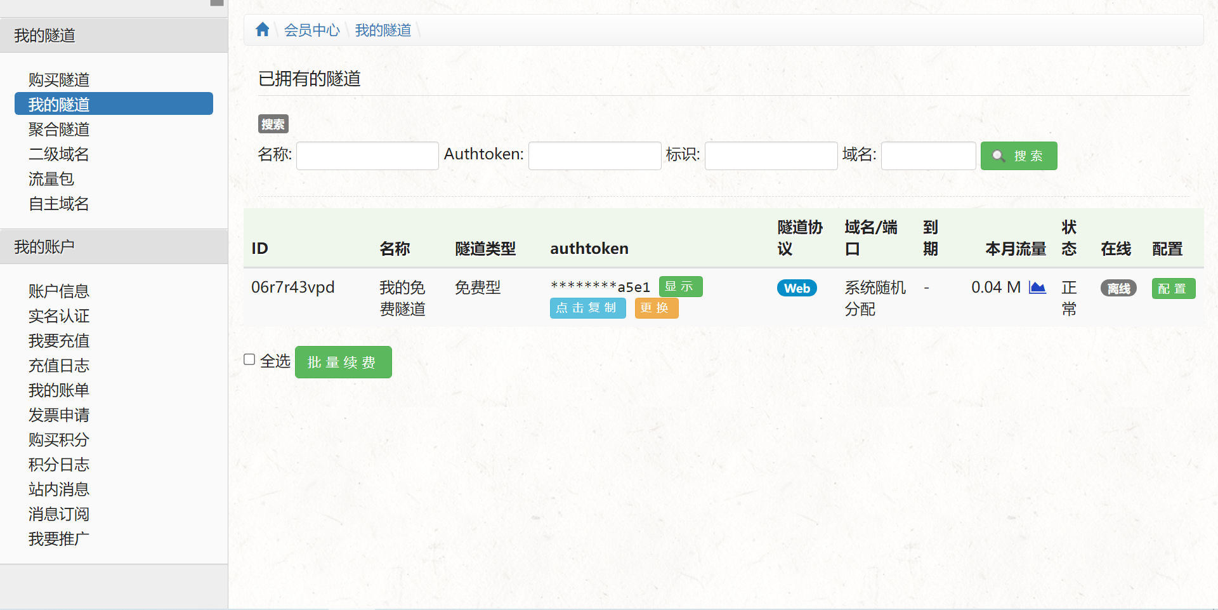This screenshot has width=1218, height=610.
Task: Click the green 搜索 search button
Action: (1019, 156)
